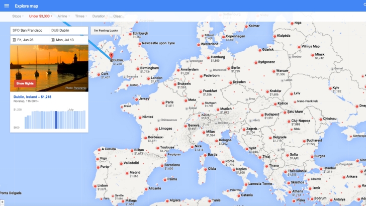Change the Fri, Jun 26 departure date

click(x=30, y=40)
